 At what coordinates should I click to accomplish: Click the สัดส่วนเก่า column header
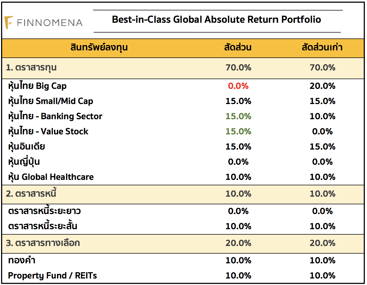(x=322, y=47)
